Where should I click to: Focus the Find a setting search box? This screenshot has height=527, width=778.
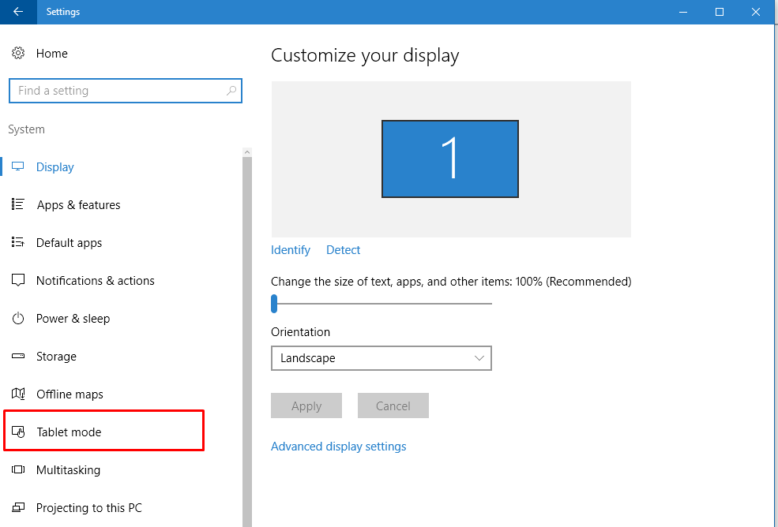click(118, 91)
